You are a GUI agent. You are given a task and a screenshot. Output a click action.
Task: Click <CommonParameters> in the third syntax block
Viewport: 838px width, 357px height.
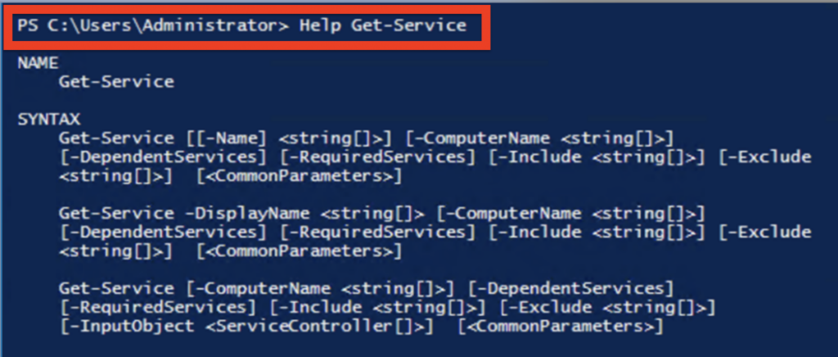click(x=560, y=327)
